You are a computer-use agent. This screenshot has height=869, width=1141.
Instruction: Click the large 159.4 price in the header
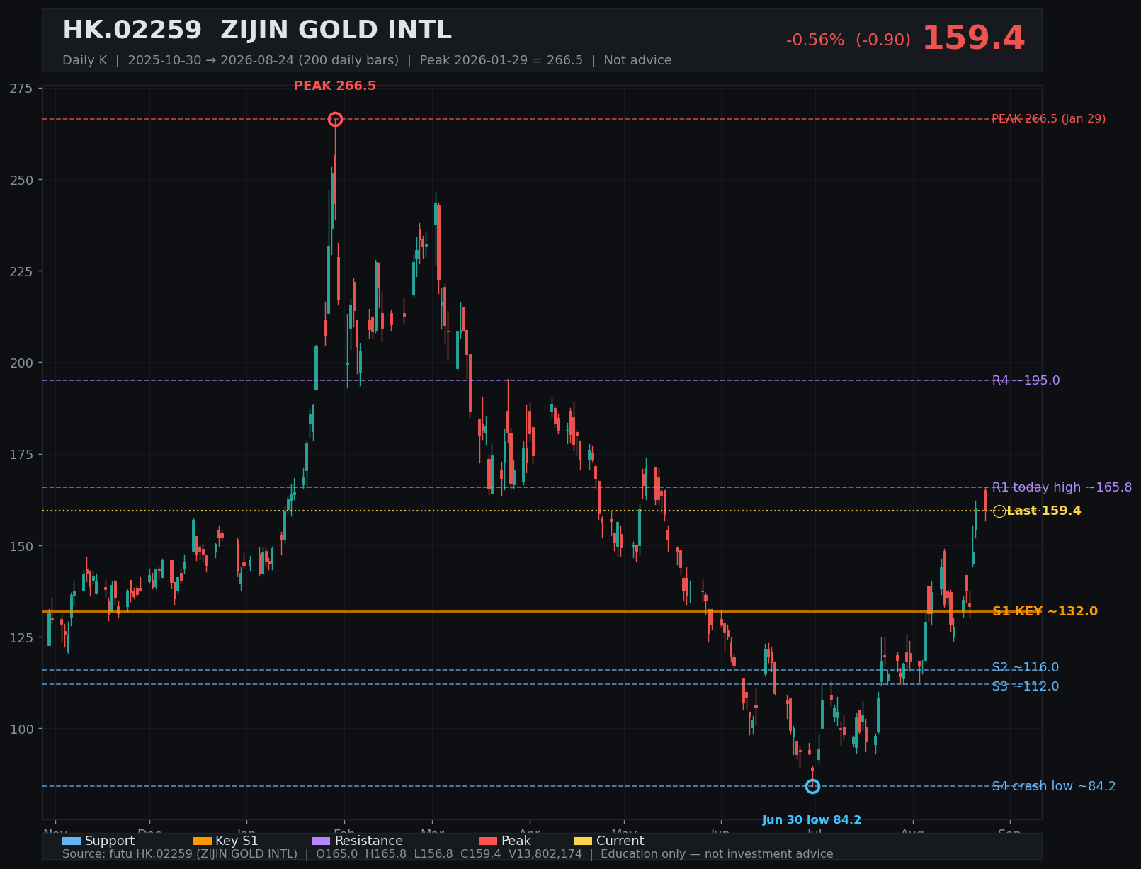[973, 38]
